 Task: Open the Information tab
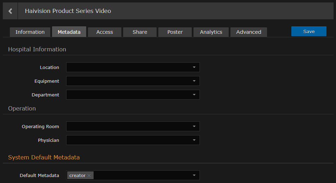click(x=30, y=32)
